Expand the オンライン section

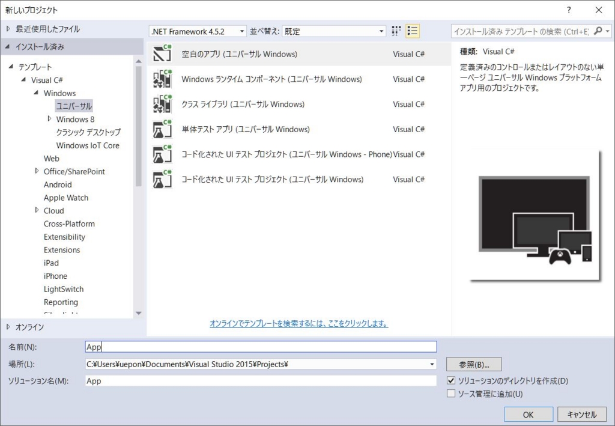point(8,327)
